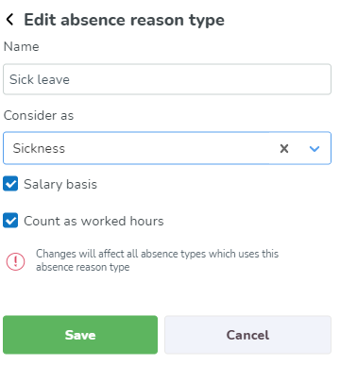Click the warning message about absence types
This screenshot has width=340, height=365.
pyautogui.click(x=157, y=260)
